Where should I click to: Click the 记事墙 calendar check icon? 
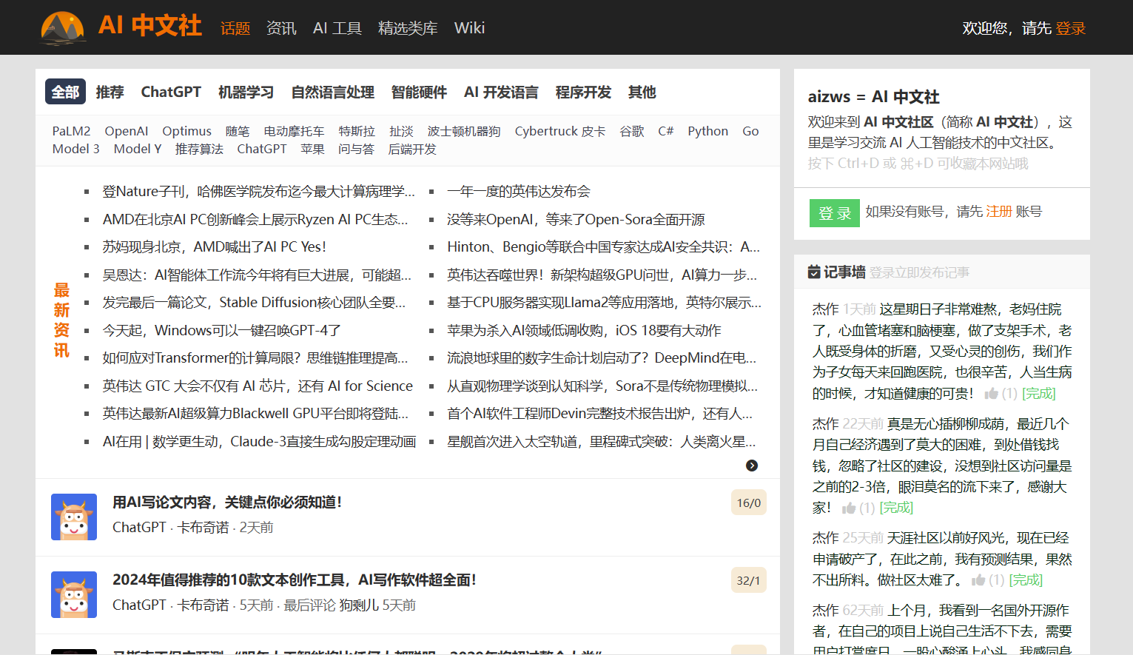pos(814,272)
